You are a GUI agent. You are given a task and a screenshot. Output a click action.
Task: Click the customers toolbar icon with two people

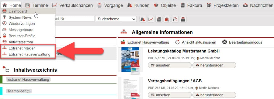click(x=143, y=19)
